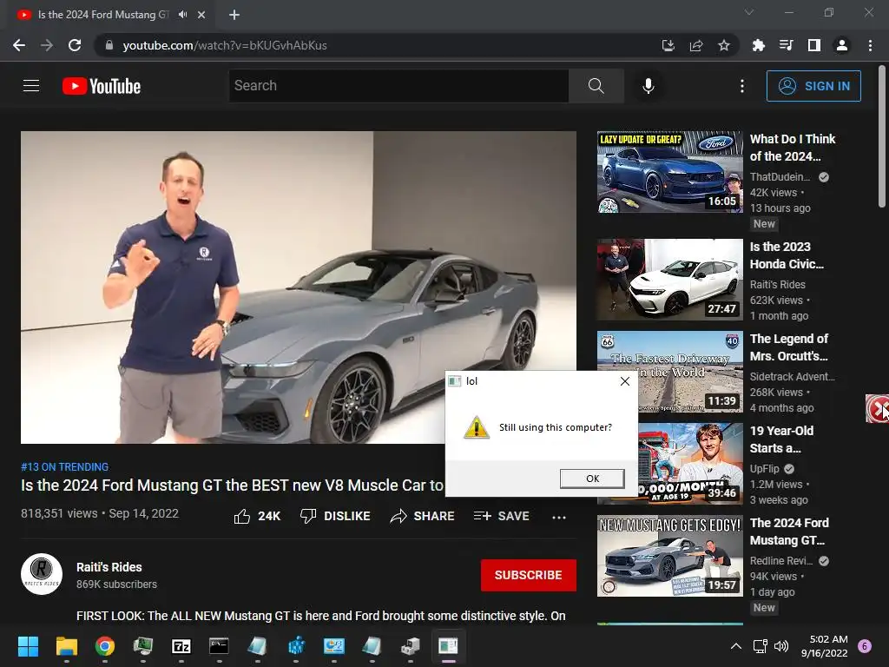Image resolution: width=889 pixels, height=667 pixels.
Task: Open UpFlip channel name
Action: [764, 469]
